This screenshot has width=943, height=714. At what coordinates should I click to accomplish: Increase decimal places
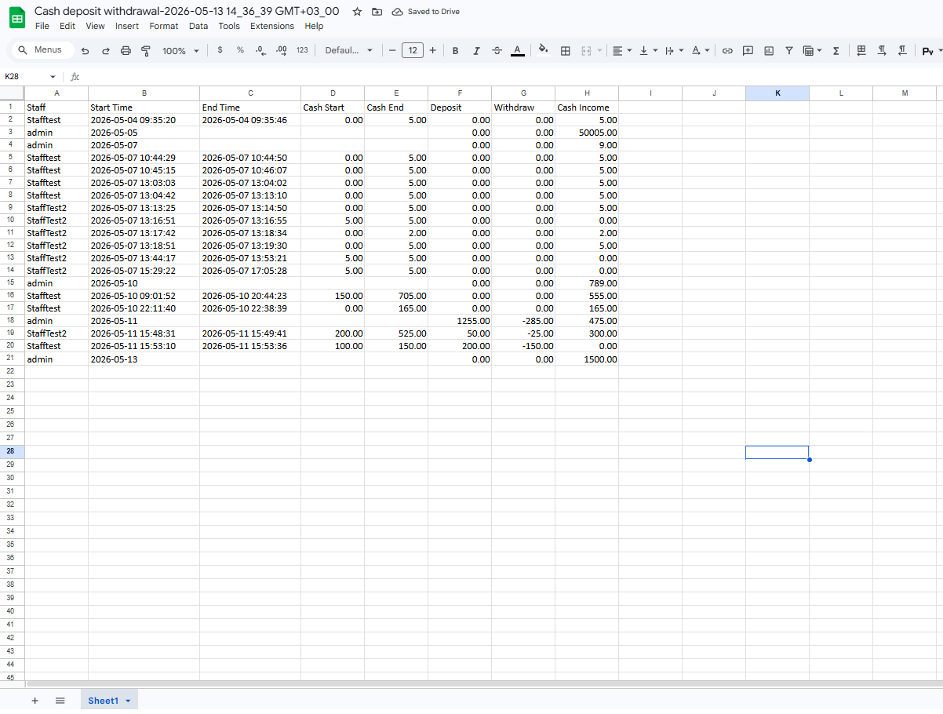click(282, 50)
